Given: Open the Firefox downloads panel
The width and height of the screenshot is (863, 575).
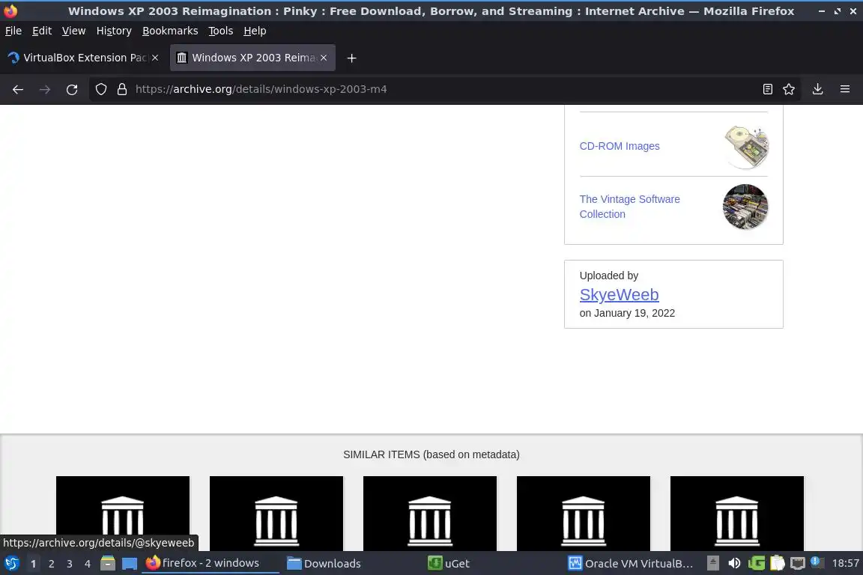Looking at the screenshot, I should coord(817,89).
